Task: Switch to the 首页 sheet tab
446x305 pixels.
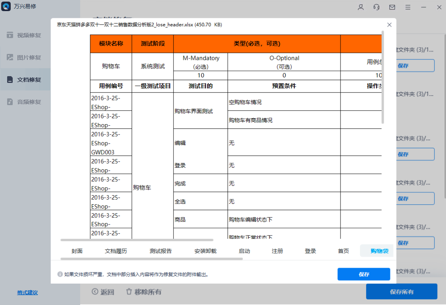Action: coord(343,251)
